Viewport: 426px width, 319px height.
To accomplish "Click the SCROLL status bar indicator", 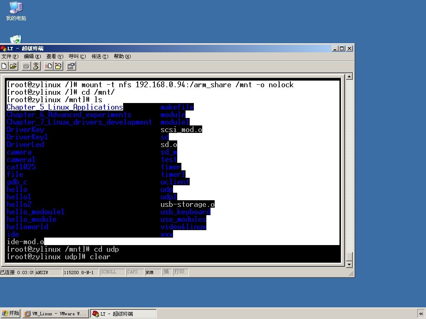I will coord(112,272).
